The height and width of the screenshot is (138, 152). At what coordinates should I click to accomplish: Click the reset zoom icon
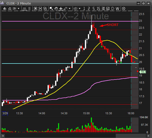[x=45, y=8]
